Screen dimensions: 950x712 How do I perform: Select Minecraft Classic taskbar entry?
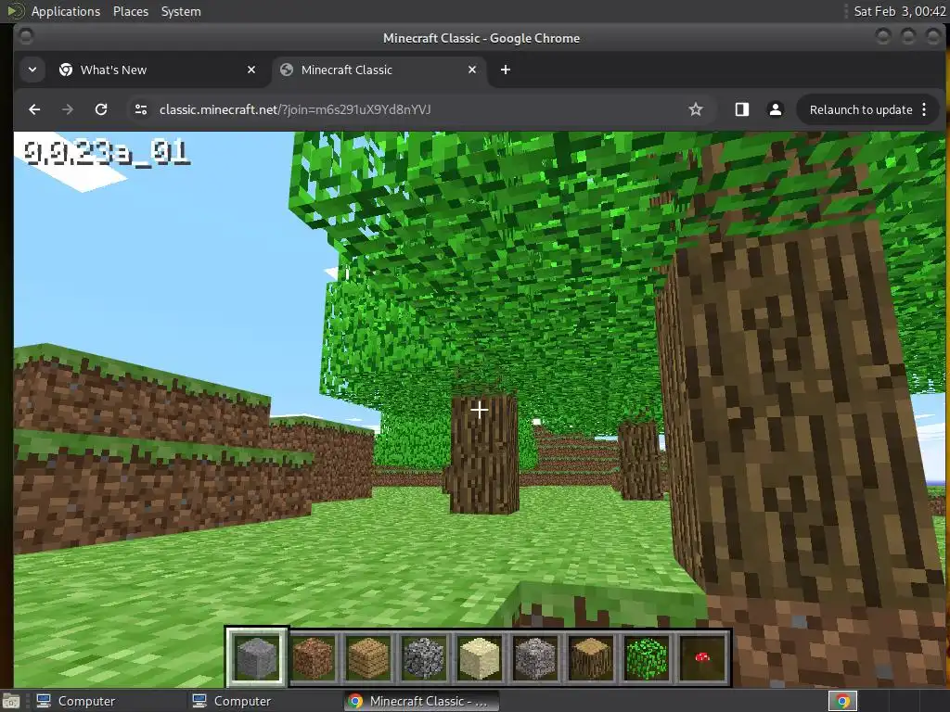(422, 701)
